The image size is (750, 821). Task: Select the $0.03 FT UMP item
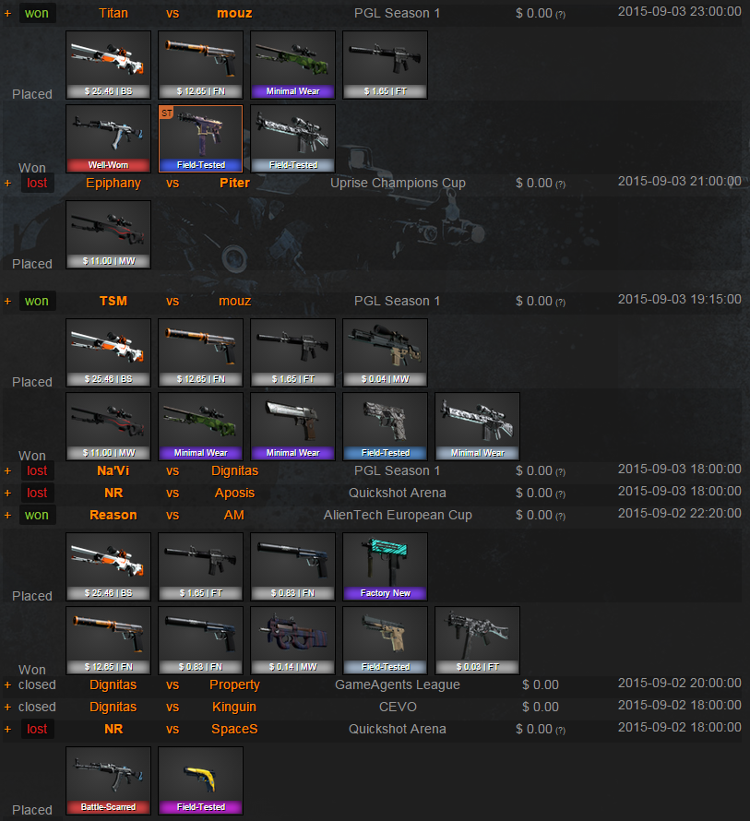click(477, 641)
